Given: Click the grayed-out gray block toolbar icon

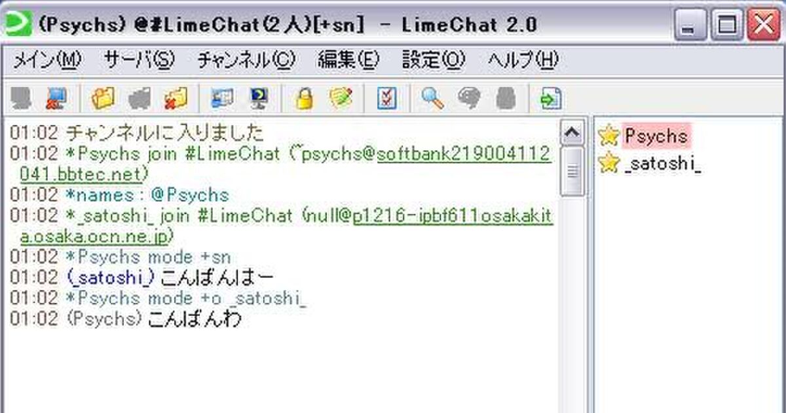Looking at the screenshot, I should pyautogui.click(x=505, y=98).
